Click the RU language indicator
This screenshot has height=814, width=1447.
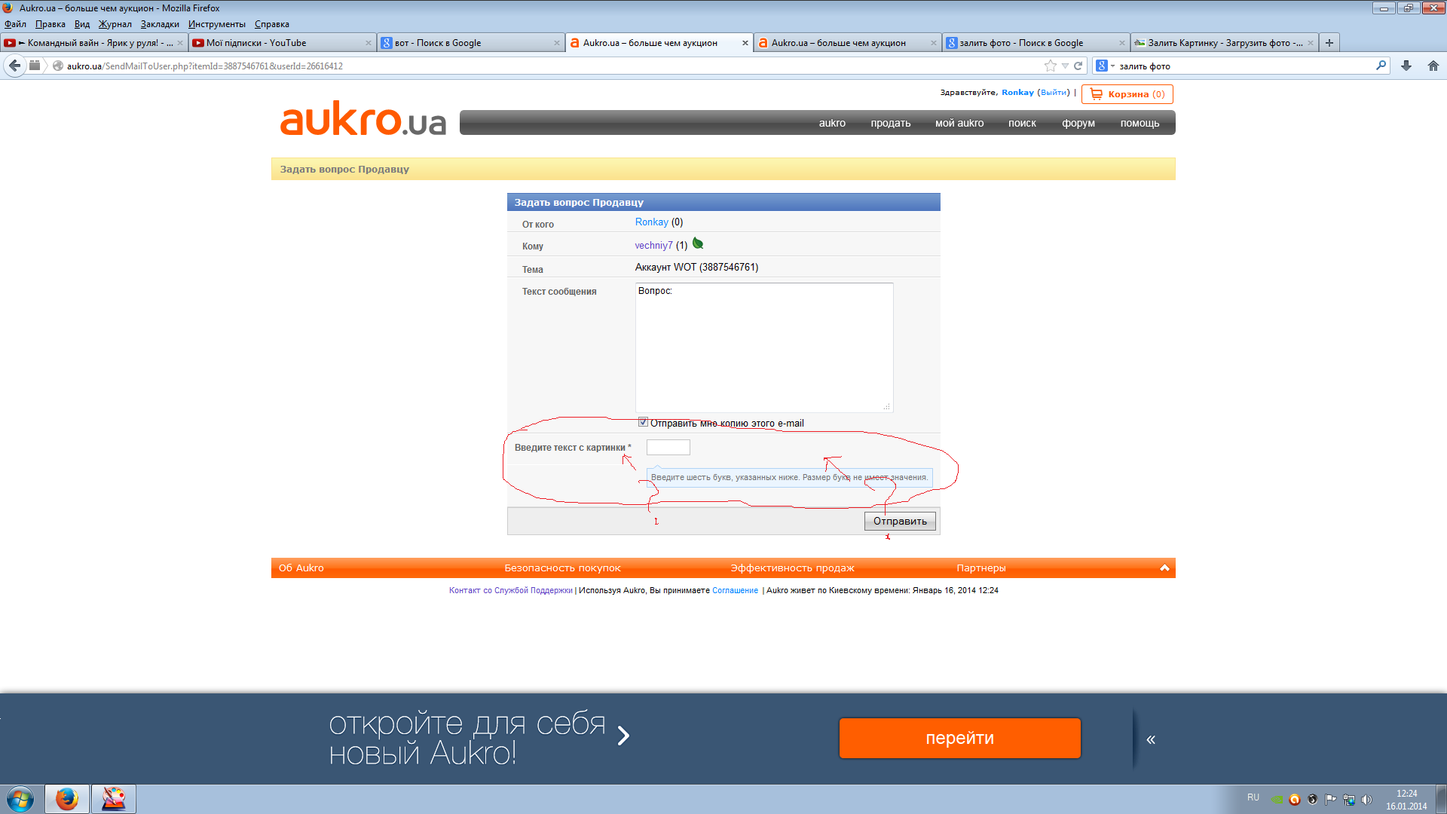(1253, 797)
